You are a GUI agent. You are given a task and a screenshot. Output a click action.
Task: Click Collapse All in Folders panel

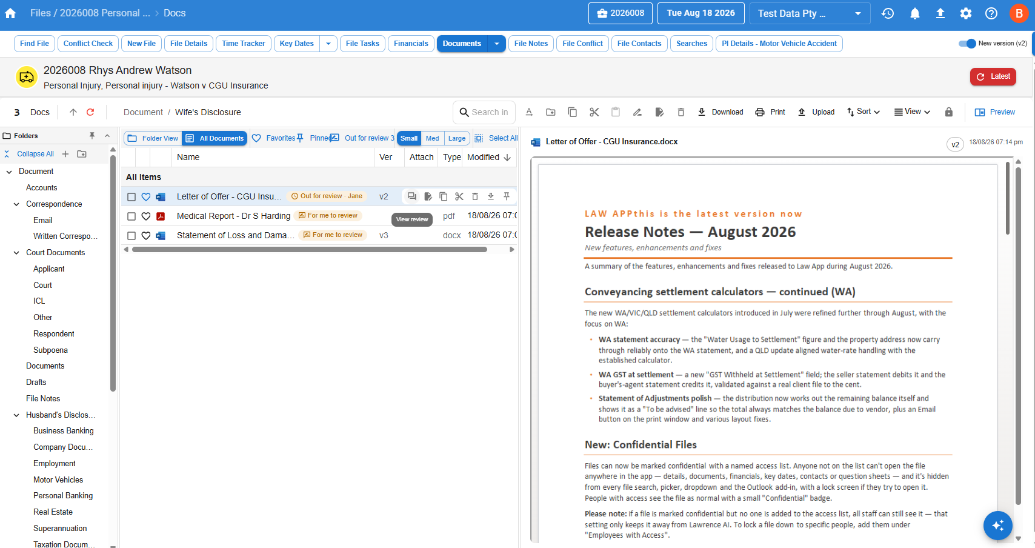pos(29,154)
